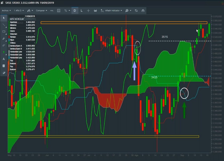Screen dimensions: 224x161
Task: Enable the D data mode button
Action: click(x=75, y=11)
